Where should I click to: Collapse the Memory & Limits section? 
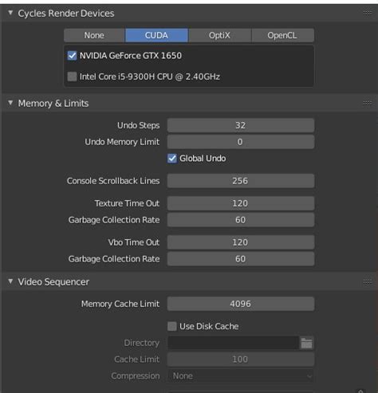tap(10, 103)
